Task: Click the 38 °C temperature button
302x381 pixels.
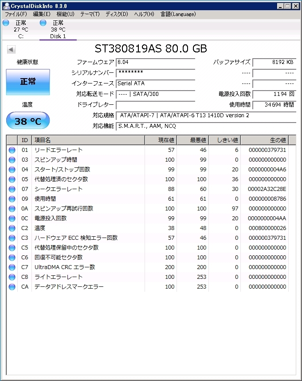Action: [28, 120]
